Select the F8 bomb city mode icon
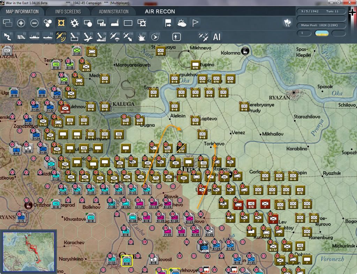357x274 pixels. tap(101, 37)
